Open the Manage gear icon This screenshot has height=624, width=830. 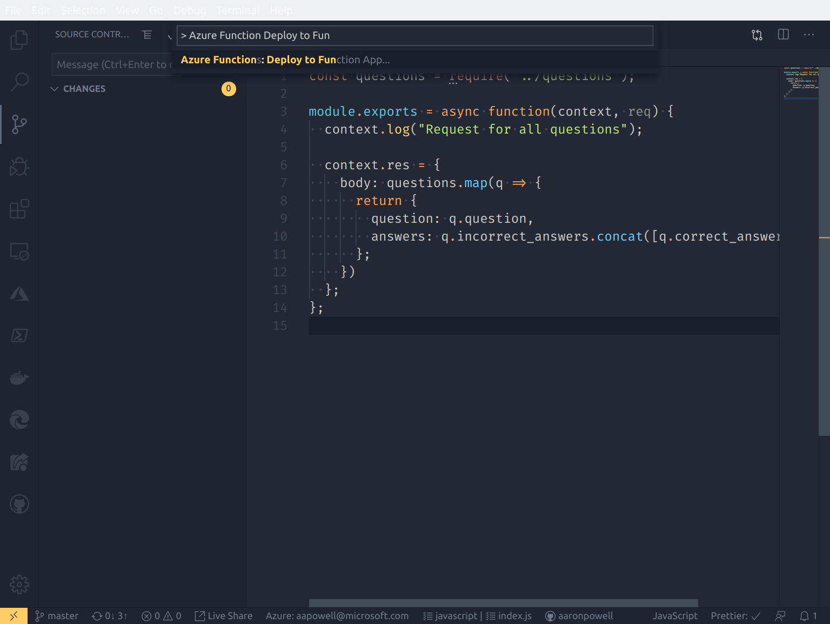pyautogui.click(x=19, y=585)
